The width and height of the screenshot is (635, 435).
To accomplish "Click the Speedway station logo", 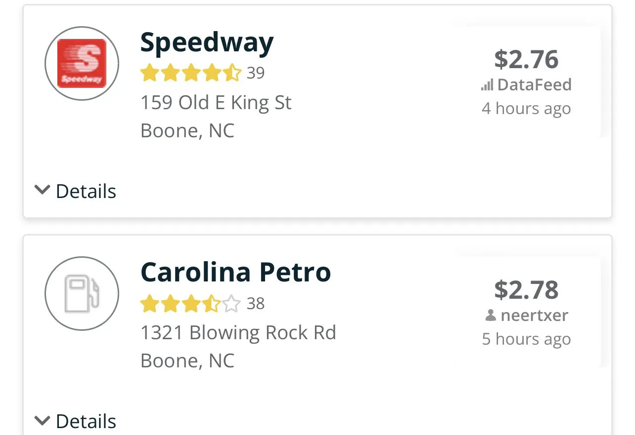I will pyautogui.click(x=82, y=64).
